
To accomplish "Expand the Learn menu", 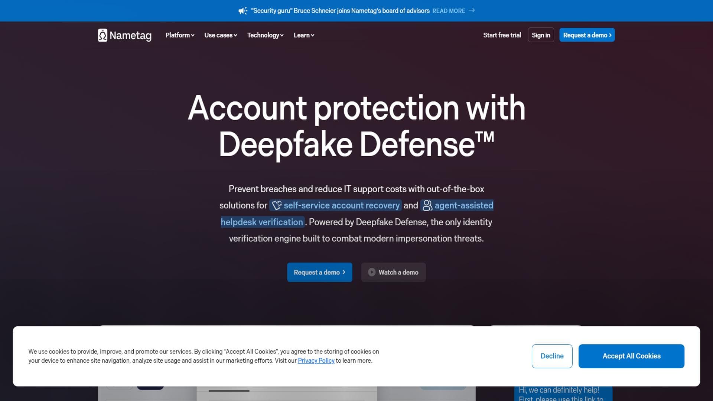I will pyautogui.click(x=304, y=35).
